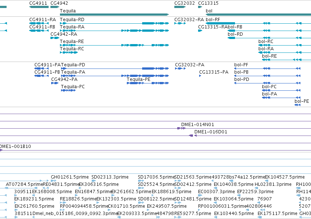Click EST EK189231.5prime

tap(16, 203)
